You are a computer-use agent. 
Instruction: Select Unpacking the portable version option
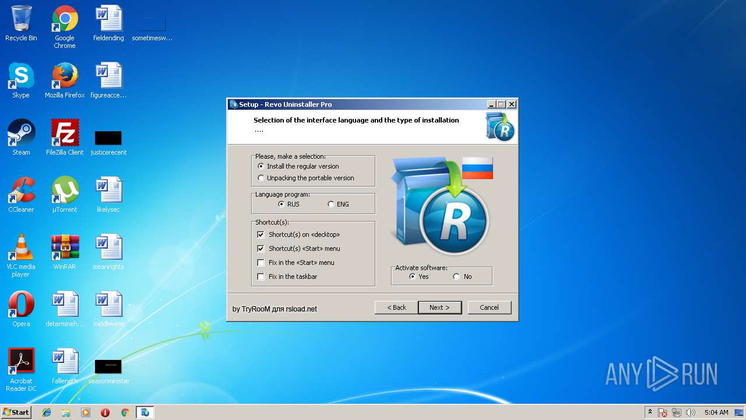[x=305, y=178]
